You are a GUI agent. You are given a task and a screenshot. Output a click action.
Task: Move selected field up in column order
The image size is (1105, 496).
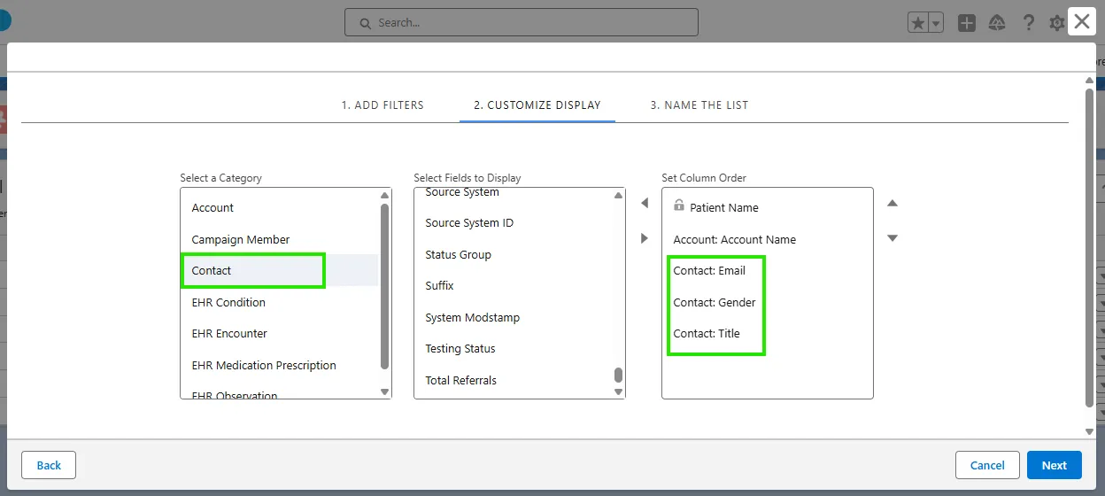892,204
